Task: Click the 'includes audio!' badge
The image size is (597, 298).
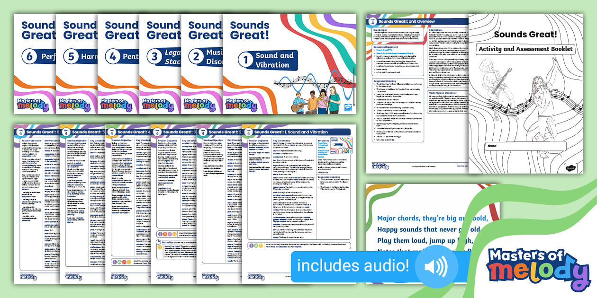Action: click(353, 266)
